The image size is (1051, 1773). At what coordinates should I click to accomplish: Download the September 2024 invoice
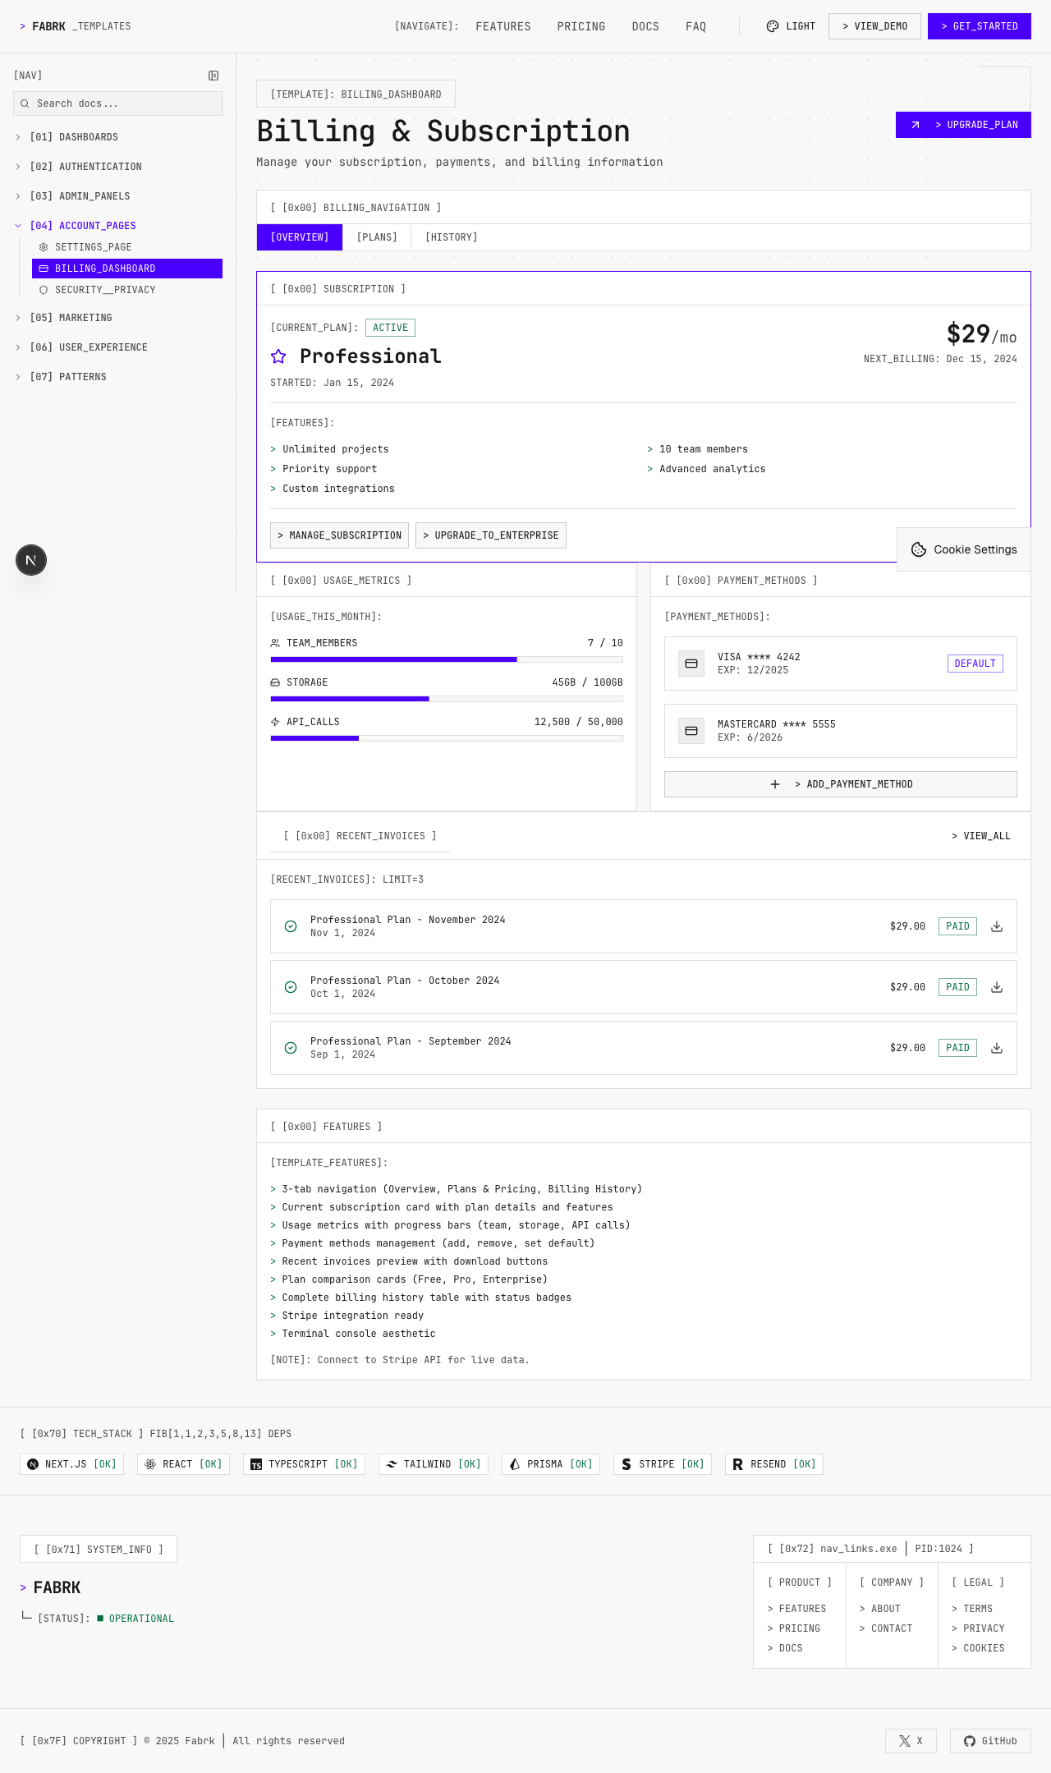click(x=997, y=1048)
